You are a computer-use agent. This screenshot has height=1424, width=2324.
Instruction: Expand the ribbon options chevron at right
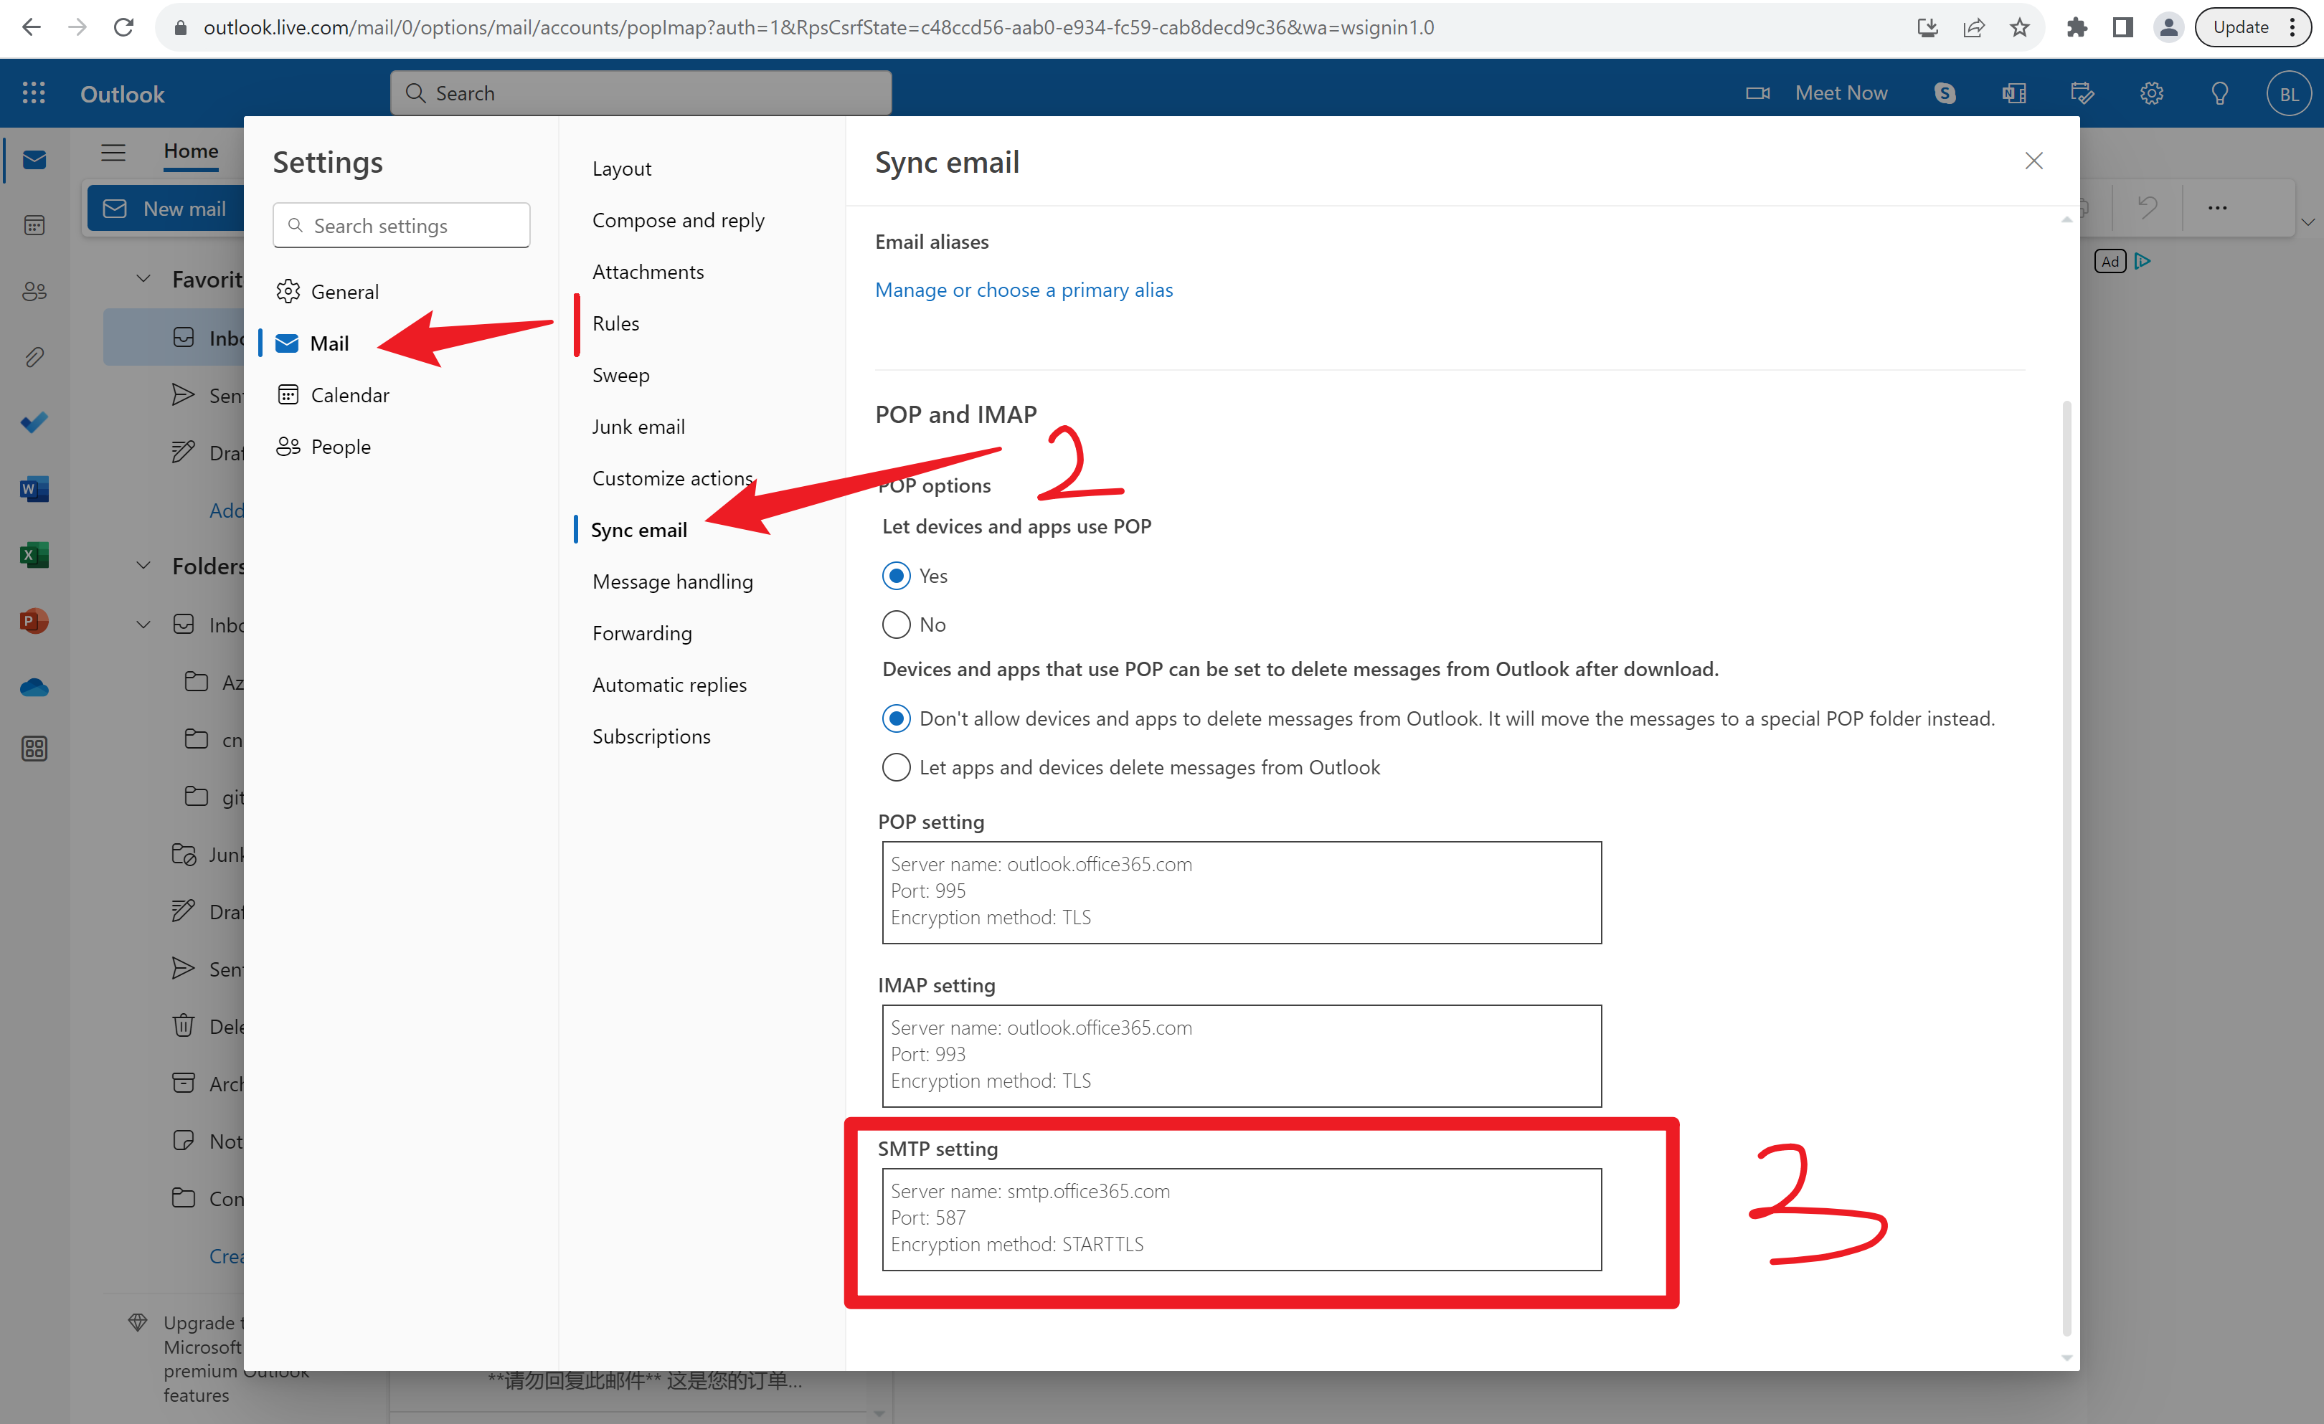[2307, 222]
